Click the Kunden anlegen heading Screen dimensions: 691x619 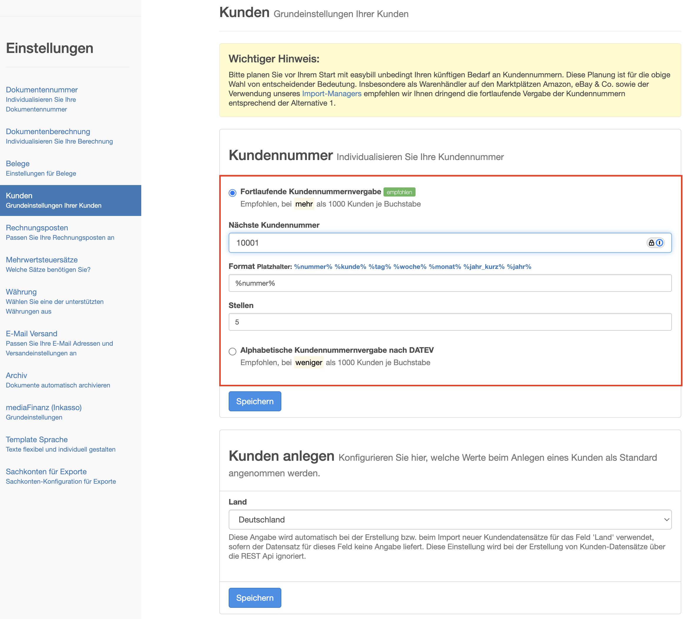click(x=281, y=456)
